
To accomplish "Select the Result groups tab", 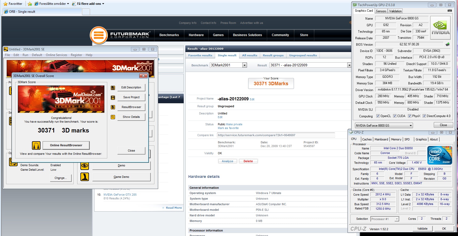I will (273, 55).
